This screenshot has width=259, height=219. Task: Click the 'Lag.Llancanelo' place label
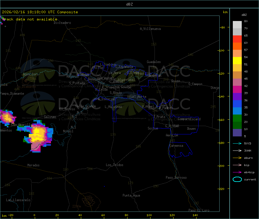(x=18, y=200)
